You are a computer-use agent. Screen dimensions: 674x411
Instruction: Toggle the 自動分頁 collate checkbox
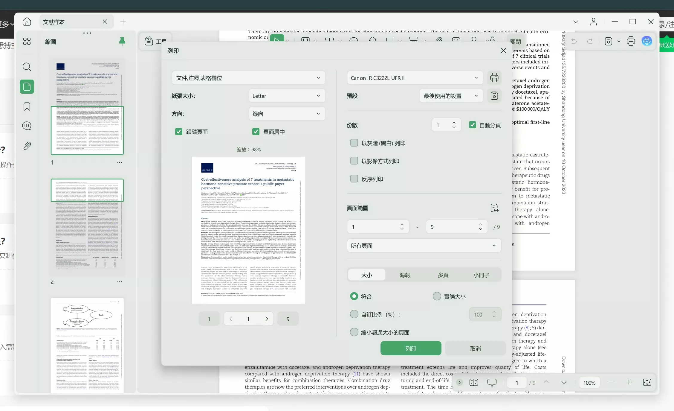[x=472, y=125]
